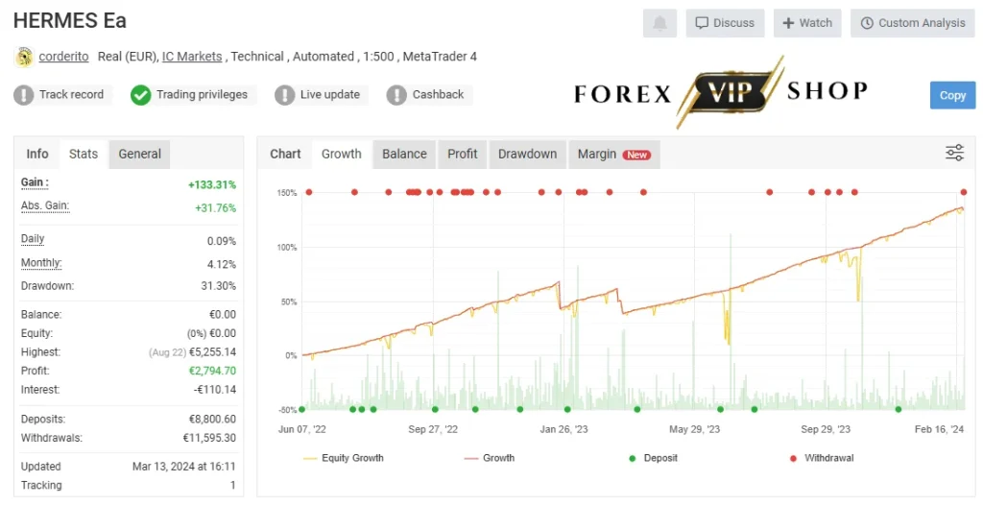
Task: Click the Discuss button
Action: (725, 23)
